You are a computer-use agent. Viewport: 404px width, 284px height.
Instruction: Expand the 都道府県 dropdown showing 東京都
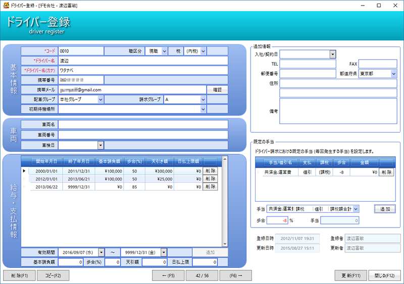[393, 74]
